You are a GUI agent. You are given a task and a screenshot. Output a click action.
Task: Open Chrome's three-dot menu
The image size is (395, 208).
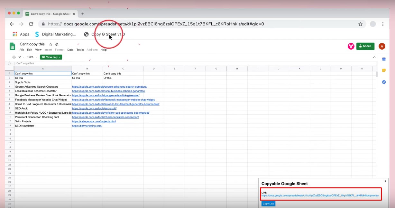tap(383, 24)
